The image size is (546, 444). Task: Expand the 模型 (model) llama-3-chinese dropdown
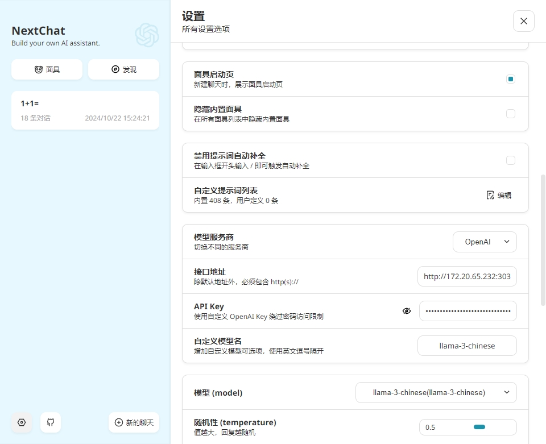pyautogui.click(x=436, y=392)
